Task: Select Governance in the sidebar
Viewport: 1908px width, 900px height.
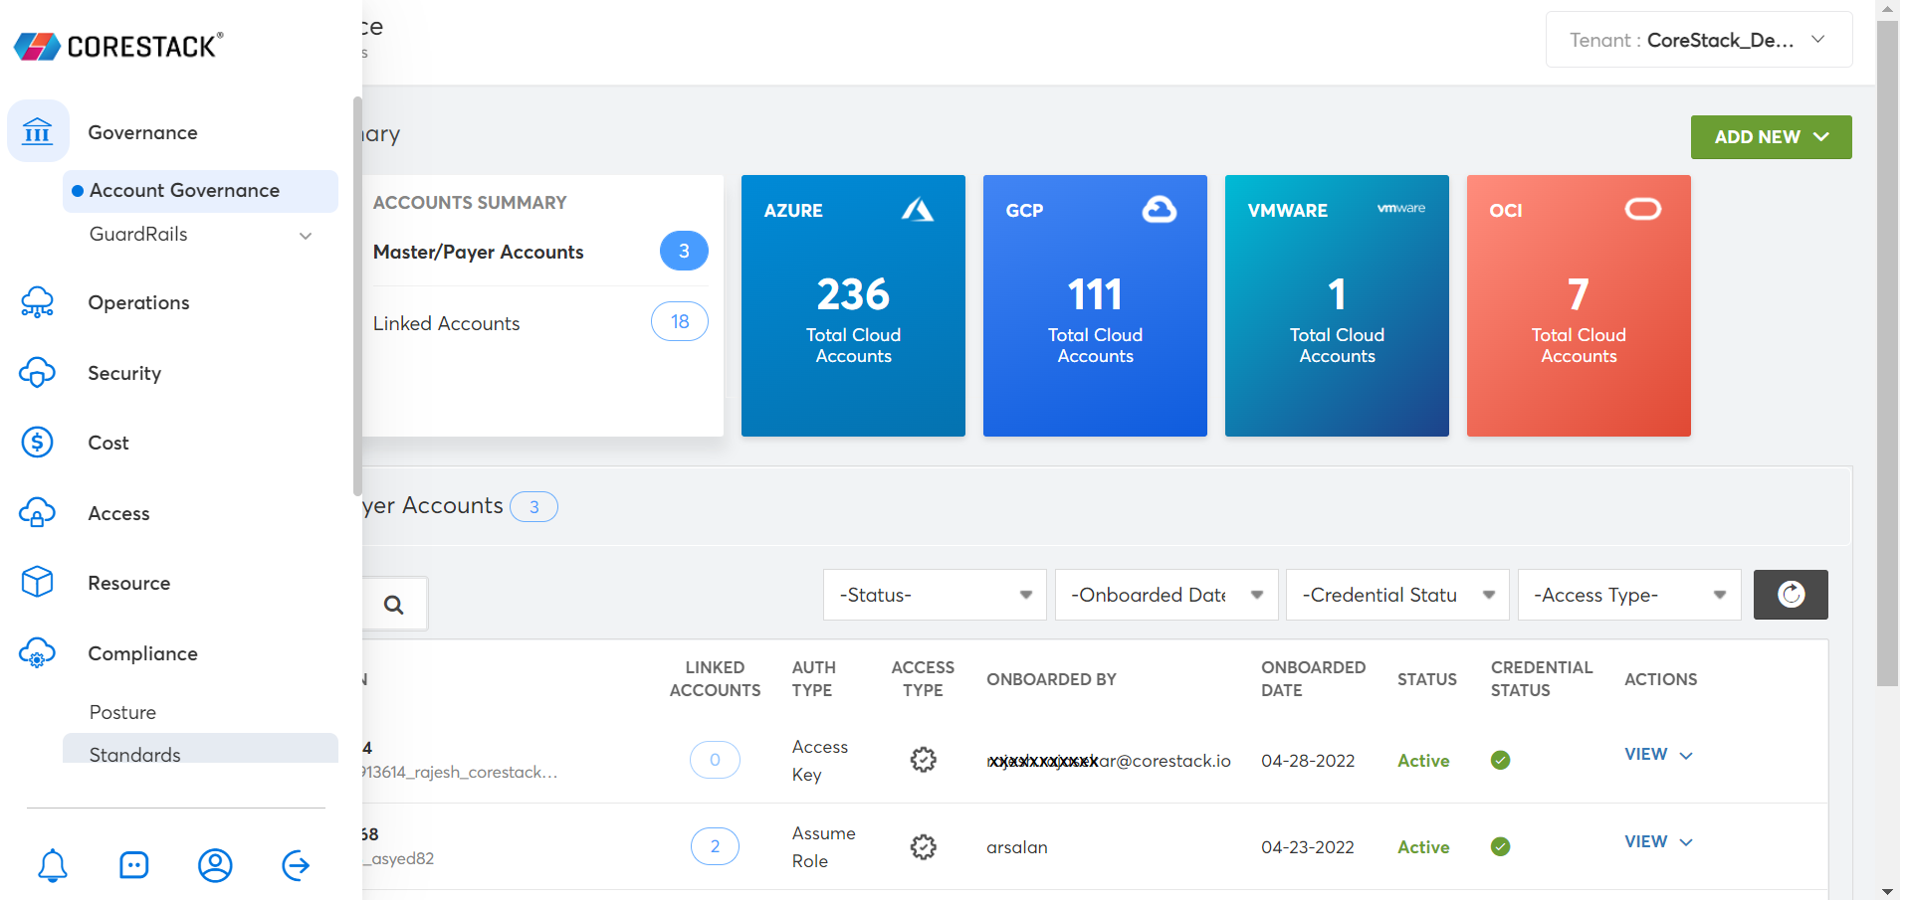Action: coord(142,132)
